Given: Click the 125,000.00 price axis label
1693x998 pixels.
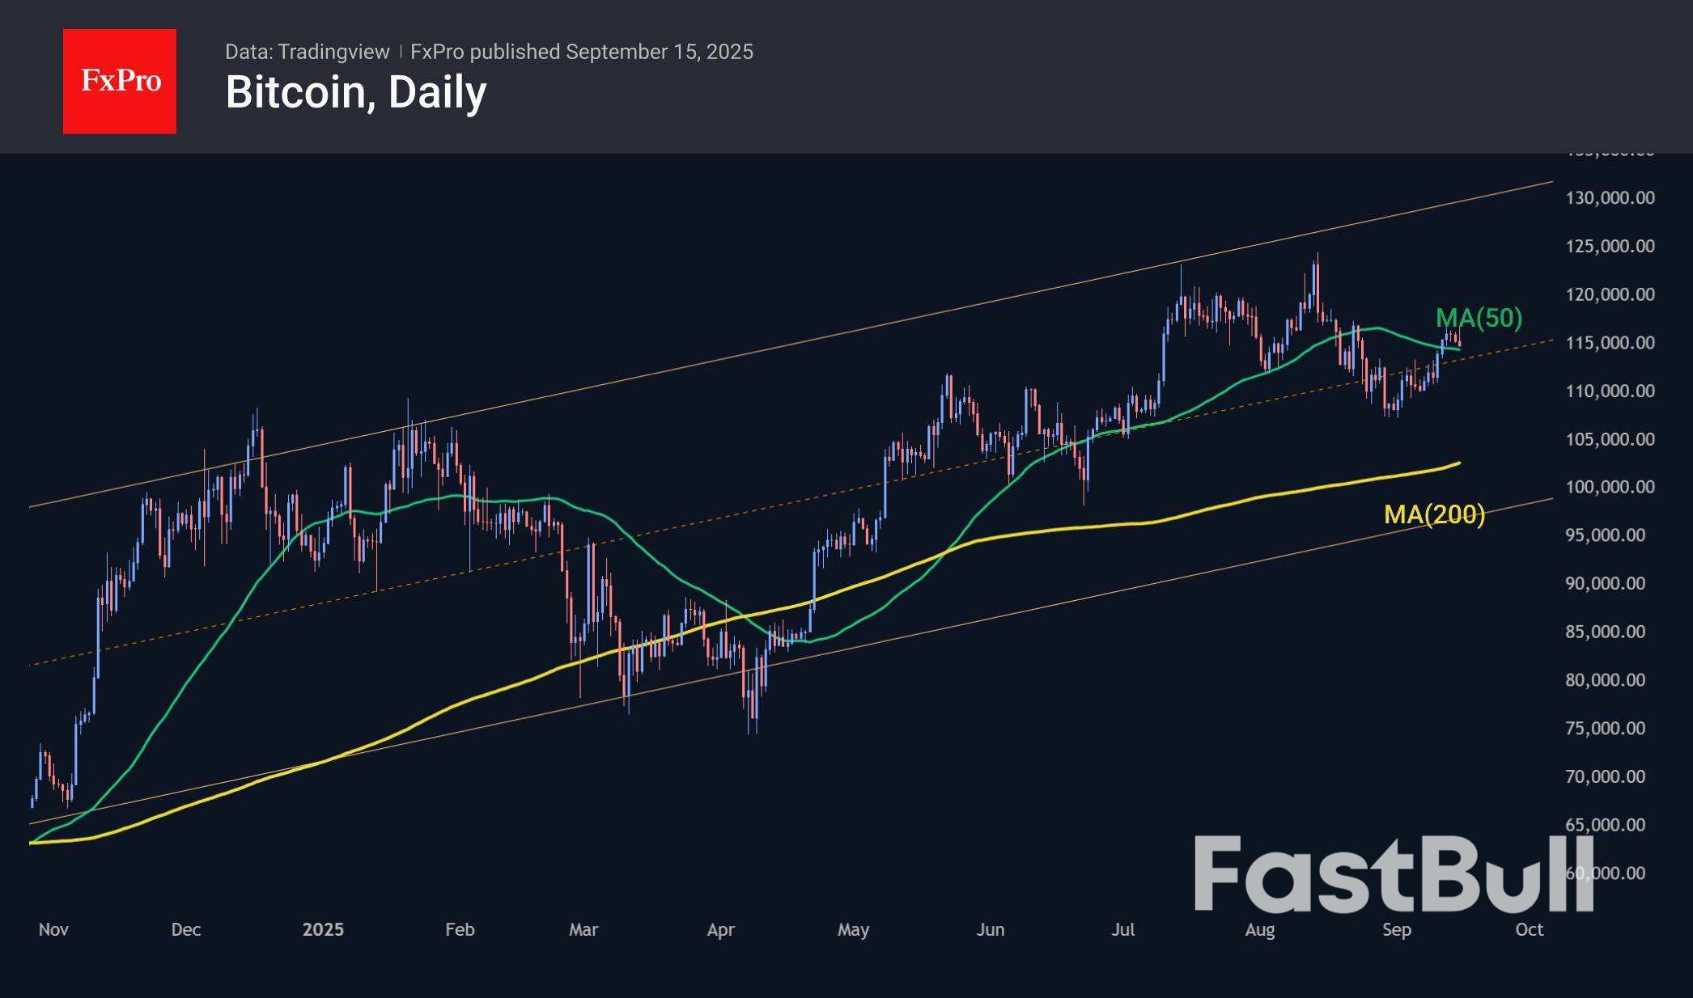Looking at the screenshot, I should [x=1610, y=247].
